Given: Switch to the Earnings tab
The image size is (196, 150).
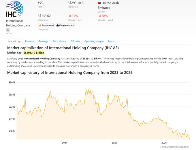Looking at the screenshot, I should point(43,41).
